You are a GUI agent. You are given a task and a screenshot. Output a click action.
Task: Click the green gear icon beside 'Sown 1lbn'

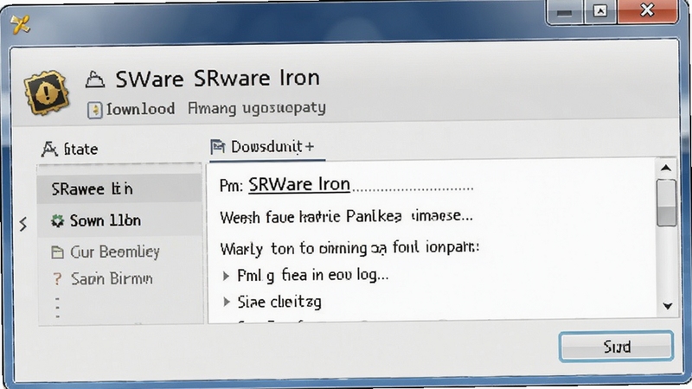coord(57,220)
